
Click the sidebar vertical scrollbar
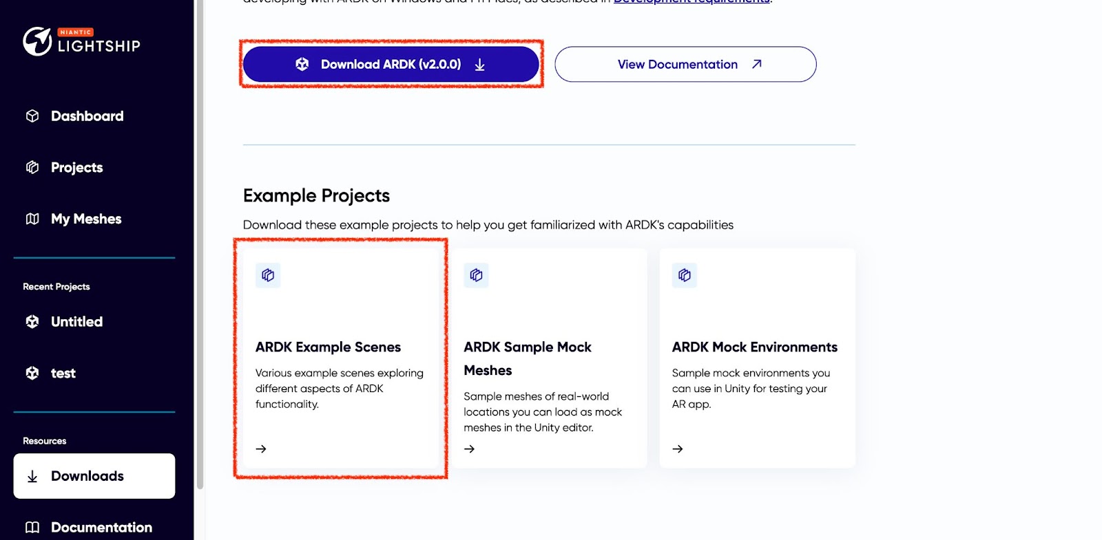(x=200, y=244)
